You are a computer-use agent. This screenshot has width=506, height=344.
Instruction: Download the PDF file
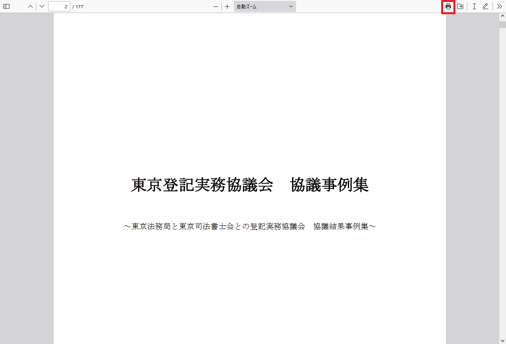(460, 6)
